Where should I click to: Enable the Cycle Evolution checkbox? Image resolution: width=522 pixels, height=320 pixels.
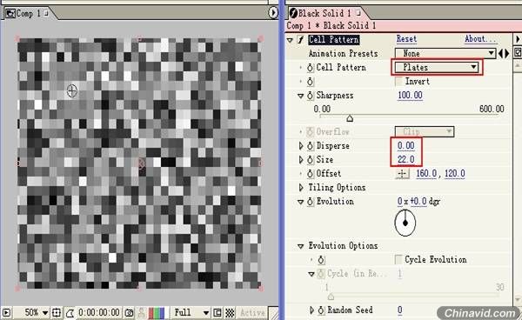pos(398,259)
